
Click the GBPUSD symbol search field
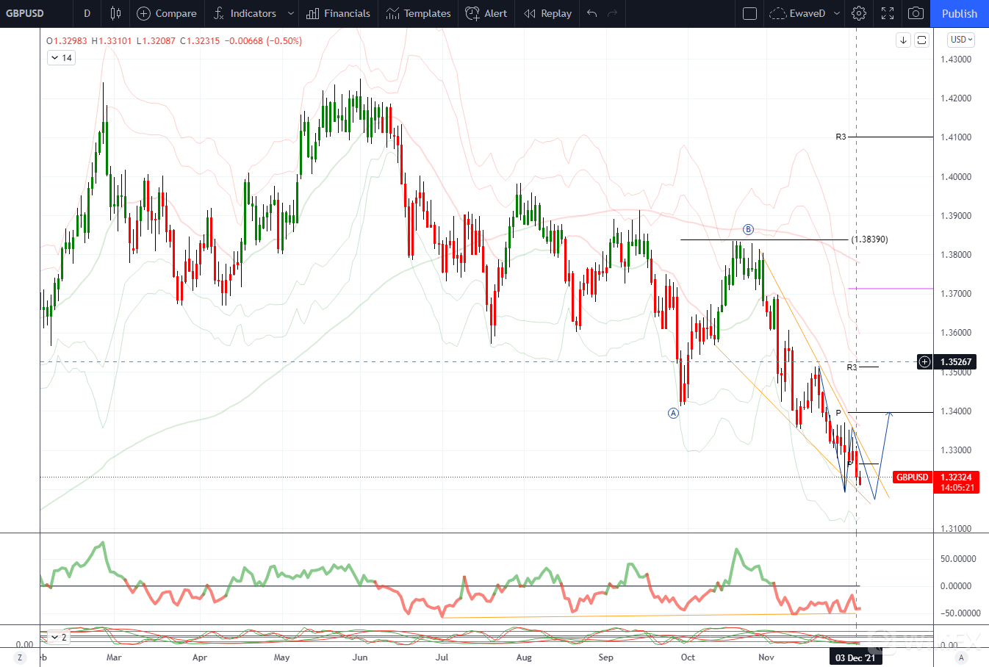[x=25, y=13]
